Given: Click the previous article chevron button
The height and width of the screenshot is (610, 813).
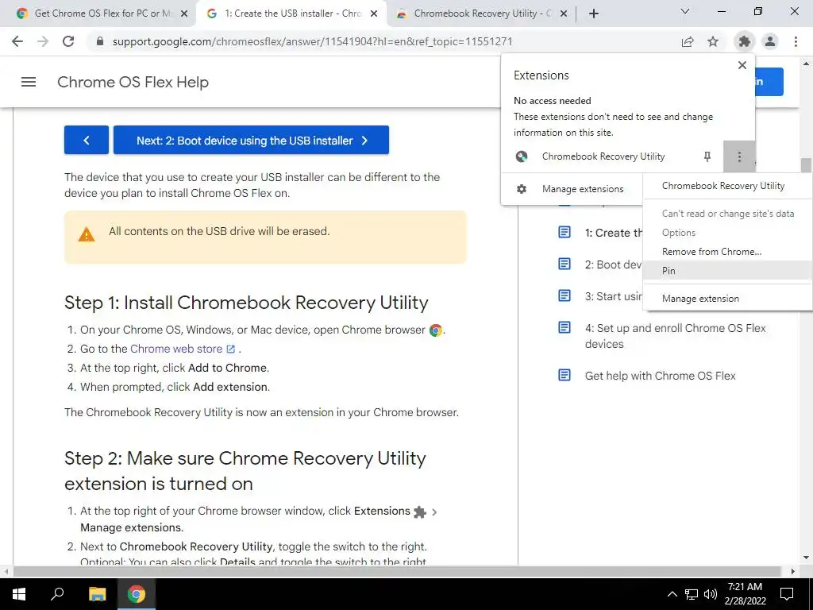Looking at the screenshot, I should tap(87, 140).
